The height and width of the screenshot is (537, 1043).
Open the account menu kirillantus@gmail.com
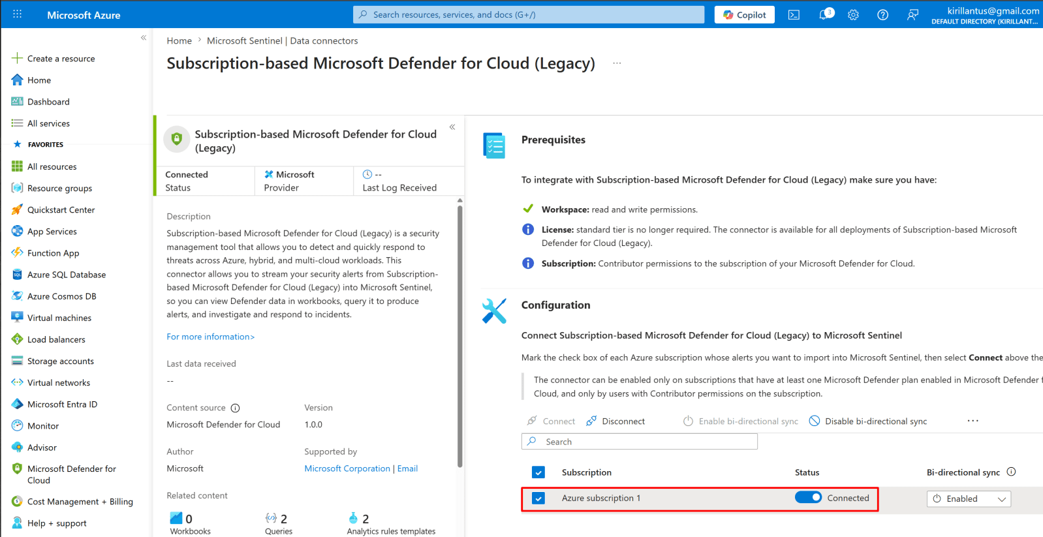click(x=985, y=14)
